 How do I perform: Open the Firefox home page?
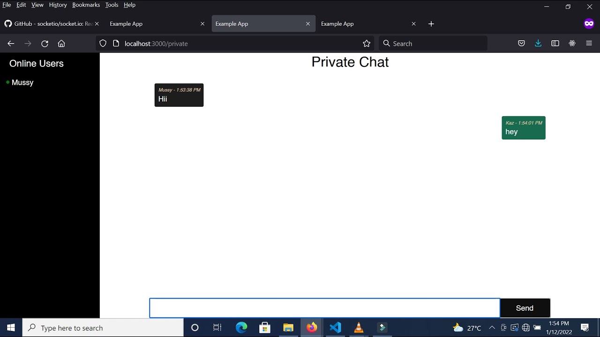pyautogui.click(x=61, y=44)
